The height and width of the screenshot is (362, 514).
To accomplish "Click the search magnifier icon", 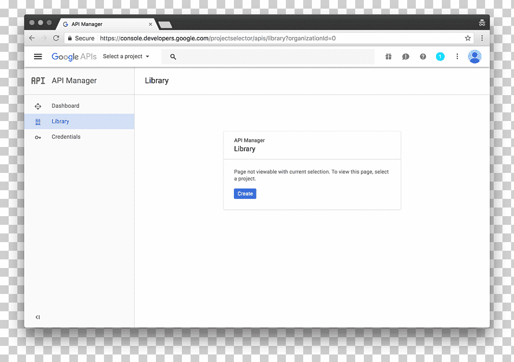I will [173, 57].
